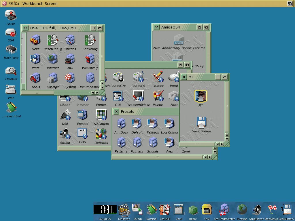295x221 pixels.
Task: Open the DOS preferences icon
Action: point(82,134)
